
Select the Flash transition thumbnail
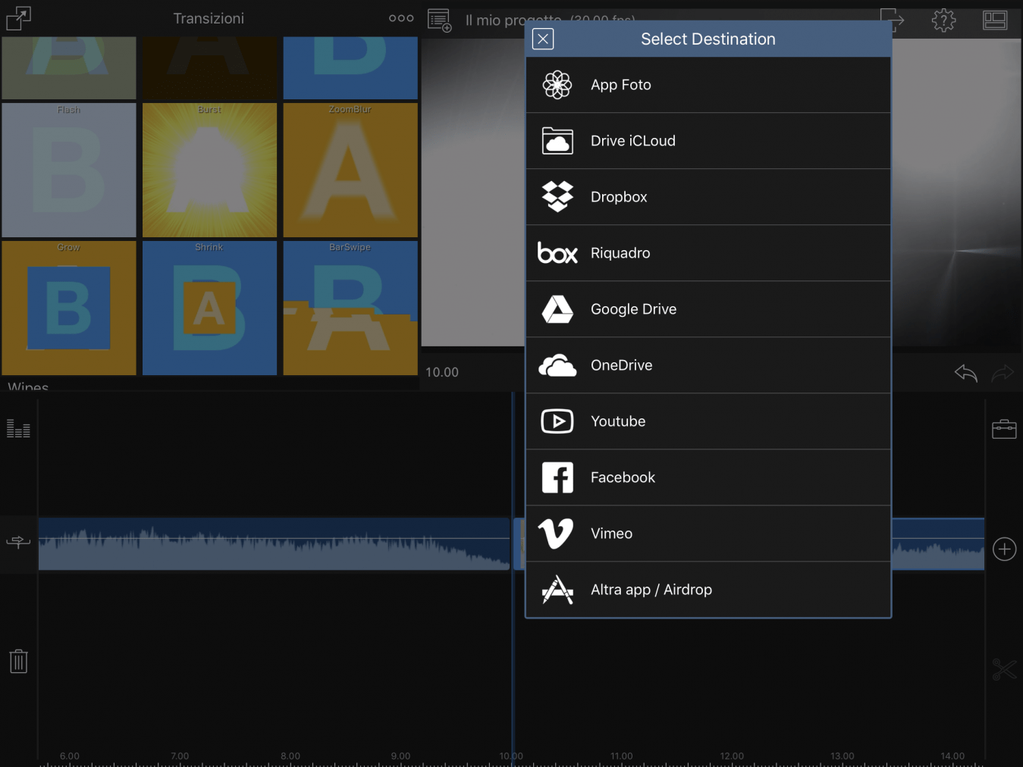69,170
